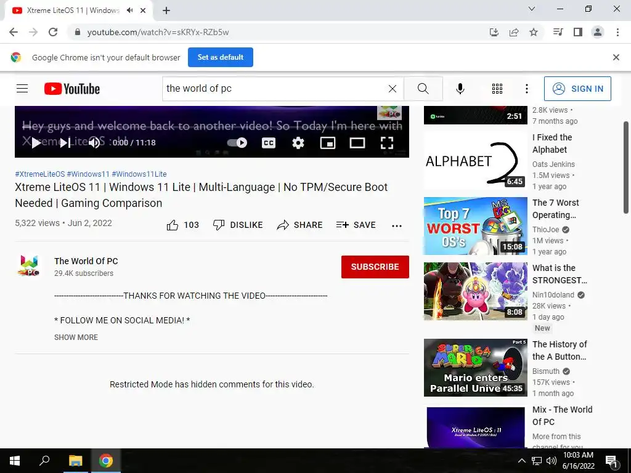Play the video with the play button
Viewport: 631px width, 473px height.
tap(36, 143)
